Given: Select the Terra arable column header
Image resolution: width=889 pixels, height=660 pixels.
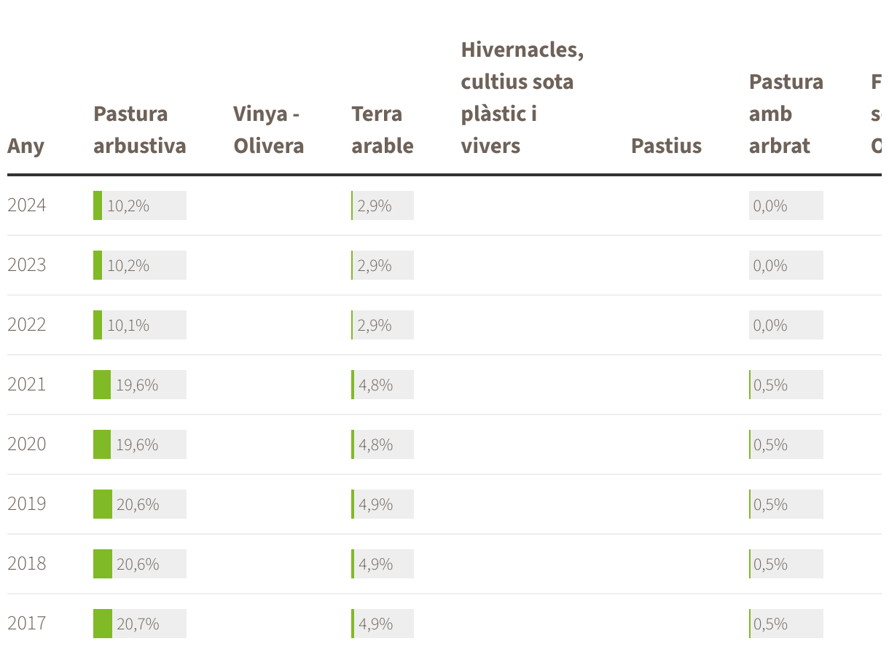Looking at the screenshot, I should tap(382, 130).
